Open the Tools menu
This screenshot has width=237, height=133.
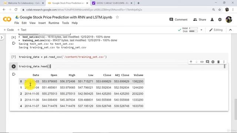click(66, 23)
